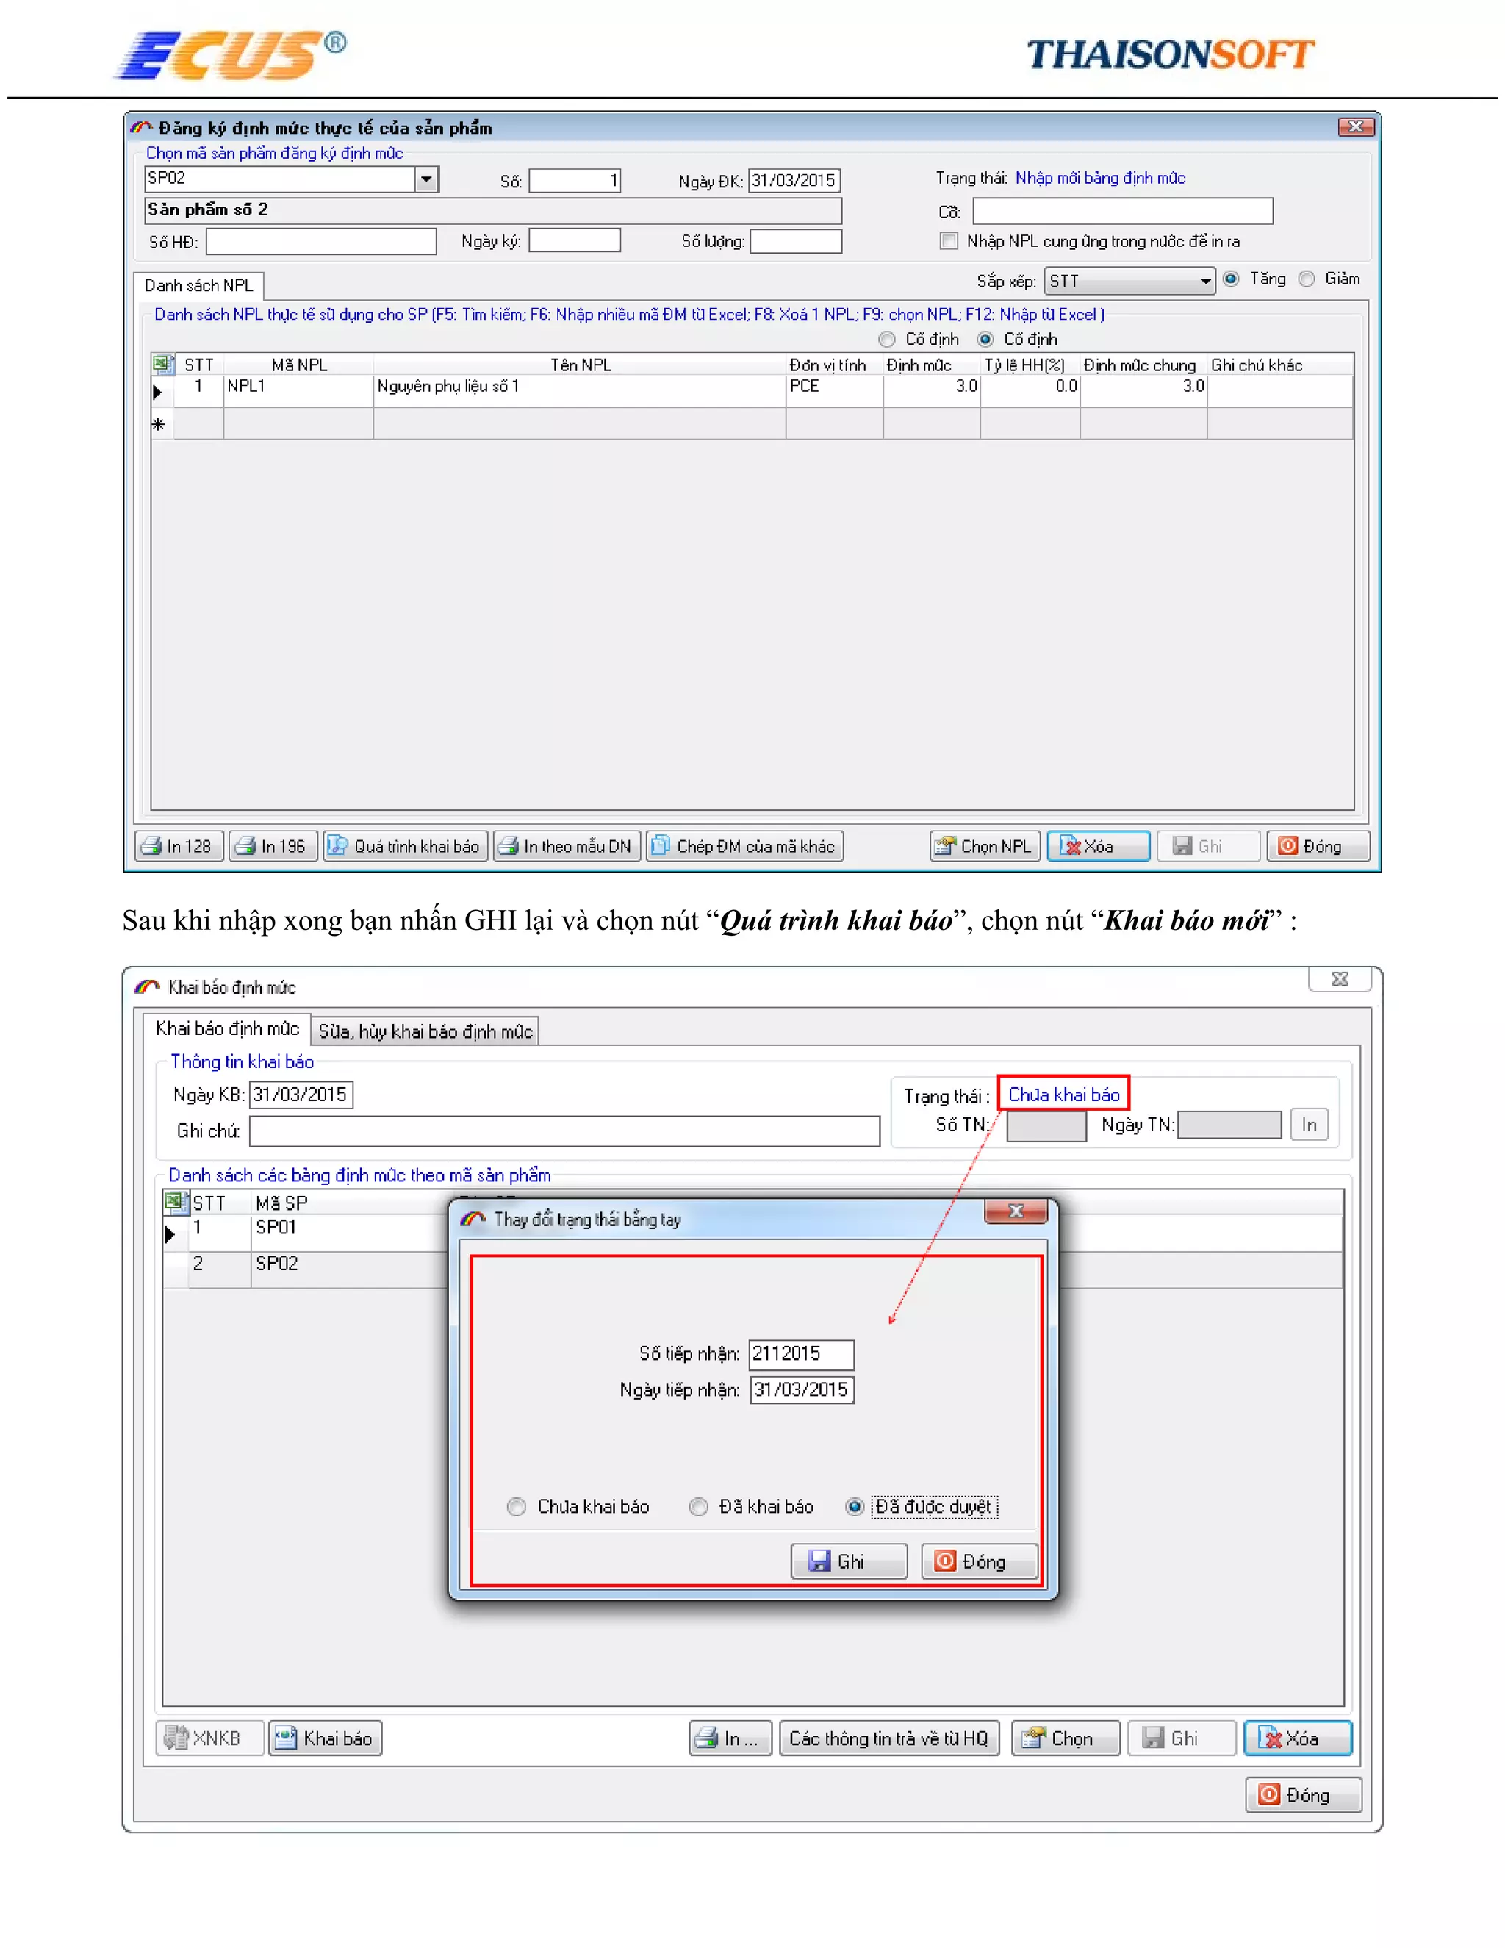
Task: Expand the Sắp xếp STT dropdown
Action: (1205, 281)
